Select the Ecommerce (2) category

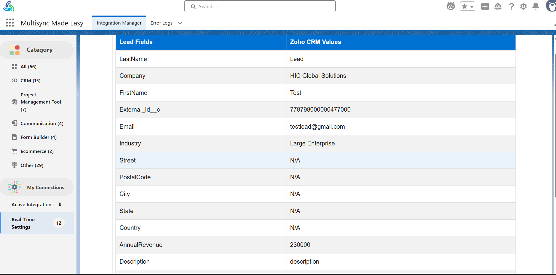click(37, 151)
